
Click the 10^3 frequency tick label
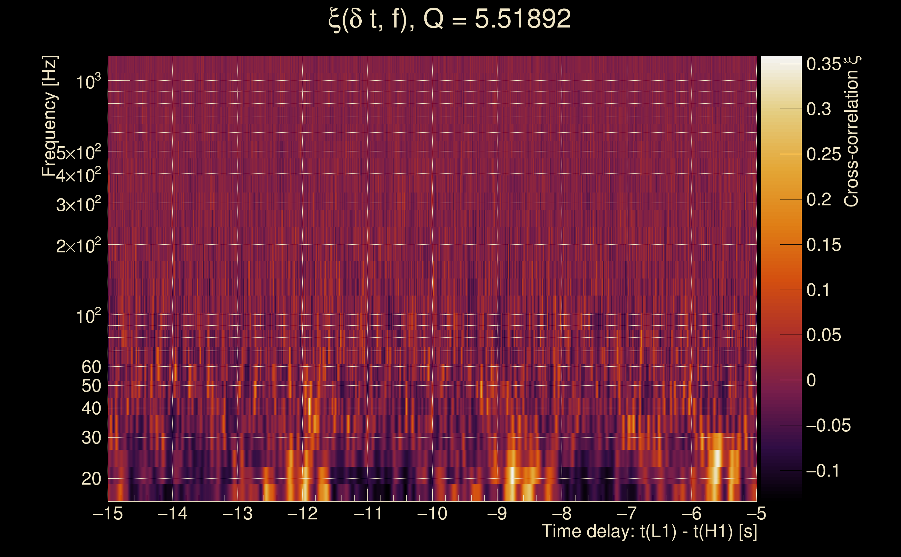coord(88,82)
